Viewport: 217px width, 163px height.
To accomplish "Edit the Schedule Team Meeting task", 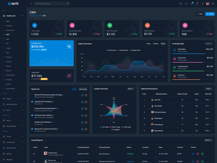I will click(82, 115).
